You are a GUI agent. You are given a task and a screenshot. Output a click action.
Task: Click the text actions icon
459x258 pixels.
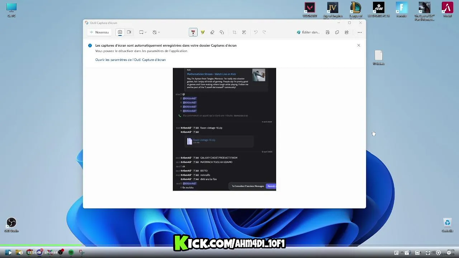click(x=244, y=32)
